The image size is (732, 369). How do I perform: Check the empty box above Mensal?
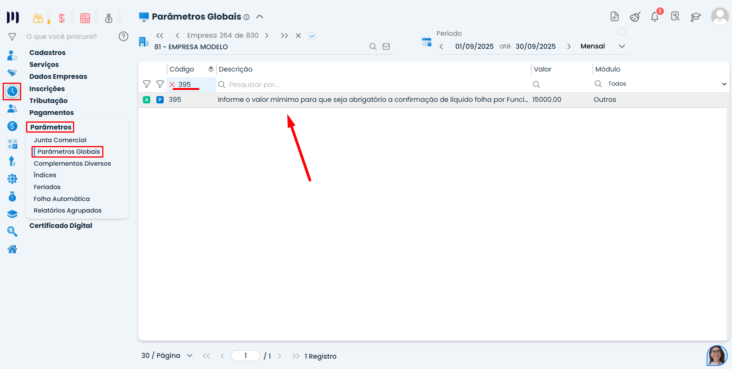pyautogui.click(x=622, y=32)
